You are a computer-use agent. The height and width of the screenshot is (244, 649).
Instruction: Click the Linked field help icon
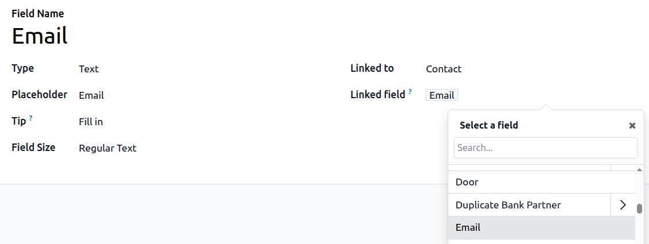pyautogui.click(x=410, y=91)
